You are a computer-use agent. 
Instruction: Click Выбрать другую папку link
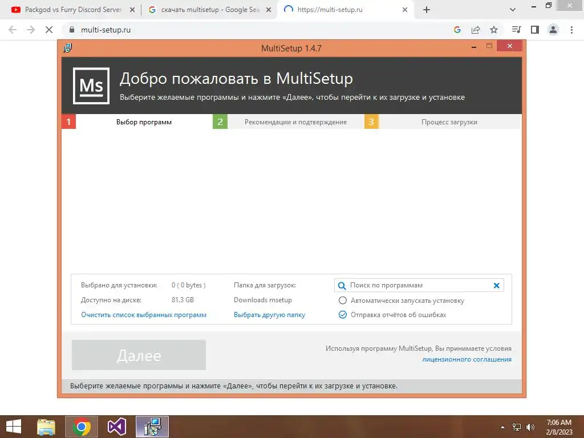click(269, 315)
